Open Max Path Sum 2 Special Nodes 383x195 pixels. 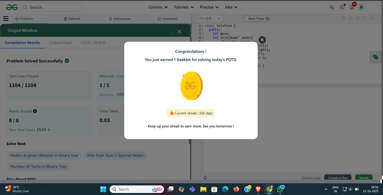pos(116,155)
